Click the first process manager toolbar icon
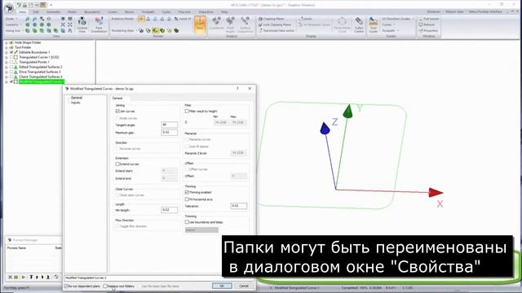Viewport: 522px width, 293px height. pos(10,277)
